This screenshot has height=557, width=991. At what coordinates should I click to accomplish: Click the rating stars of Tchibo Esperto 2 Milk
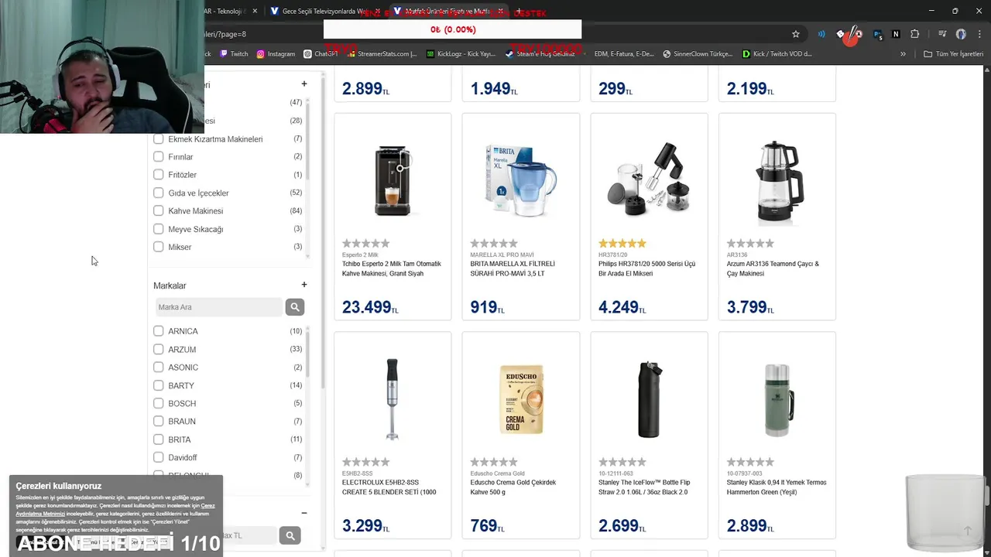click(x=365, y=244)
